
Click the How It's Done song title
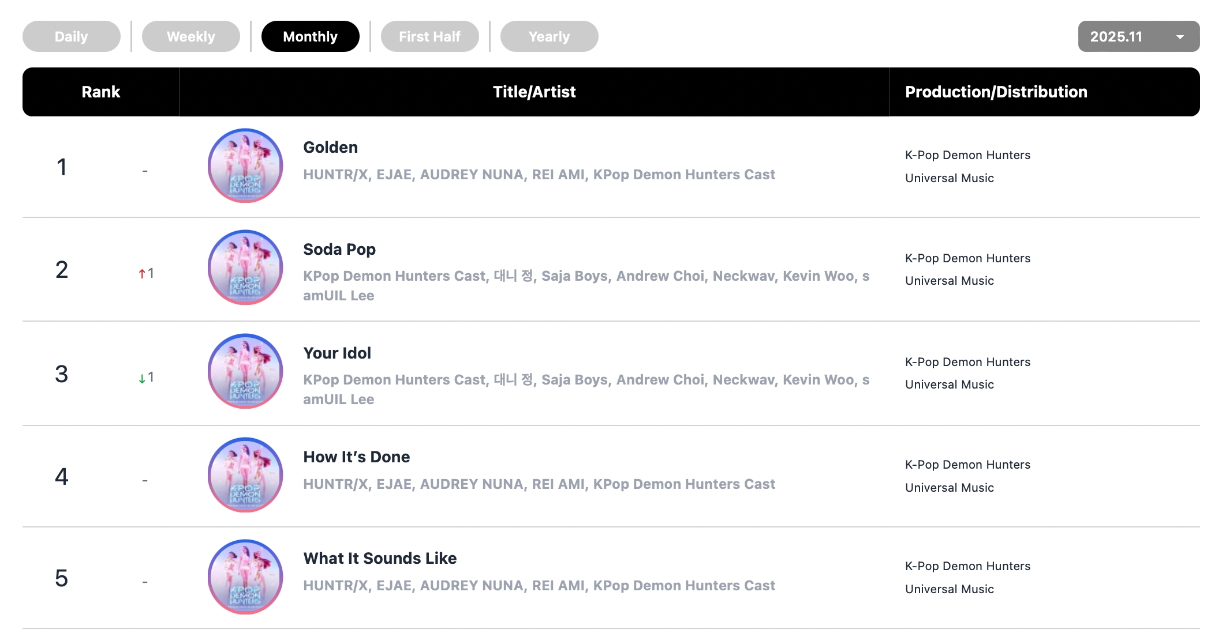(357, 457)
